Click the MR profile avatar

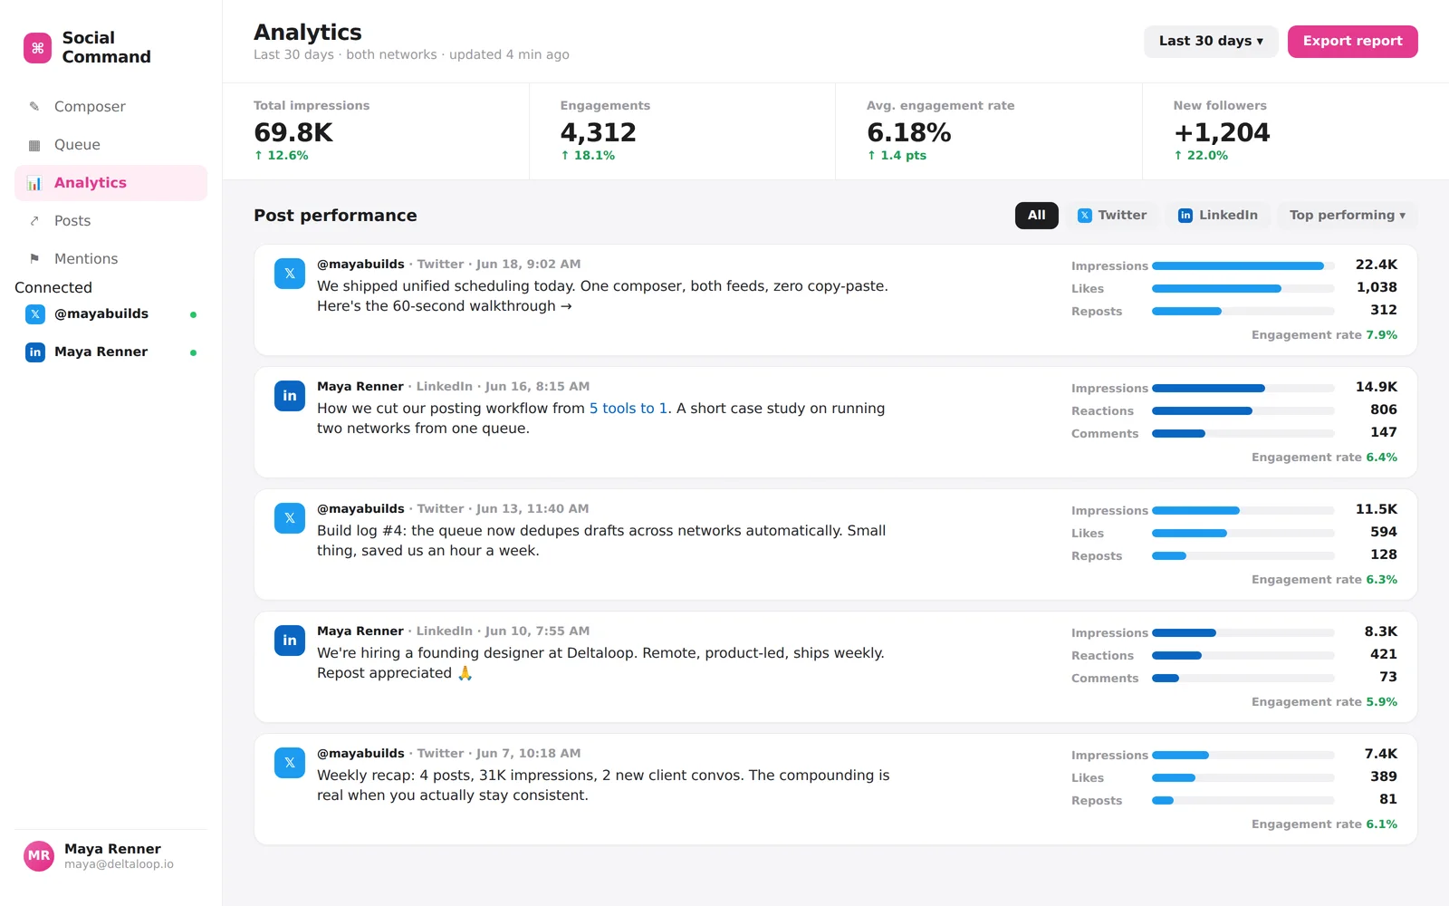pyautogui.click(x=39, y=855)
